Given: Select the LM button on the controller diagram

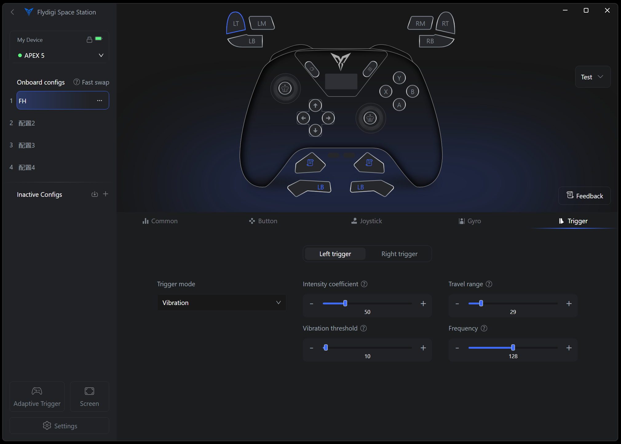Looking at the screenshot, I should click(262, 23).
